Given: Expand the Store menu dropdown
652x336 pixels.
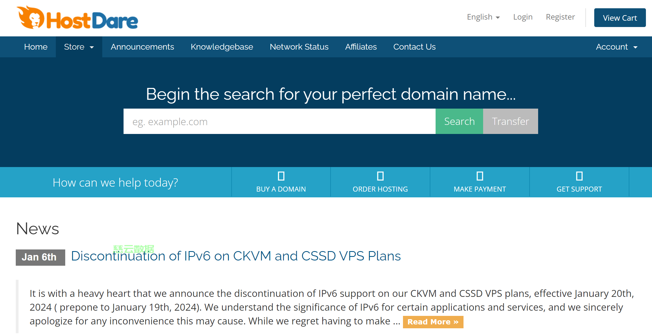Looking at the screenshot, I should click(78, 47).
